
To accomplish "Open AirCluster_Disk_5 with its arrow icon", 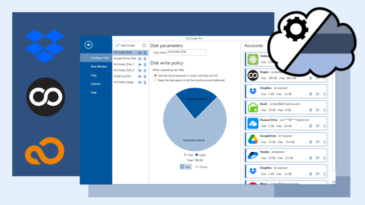I will [x=140, y=71].
